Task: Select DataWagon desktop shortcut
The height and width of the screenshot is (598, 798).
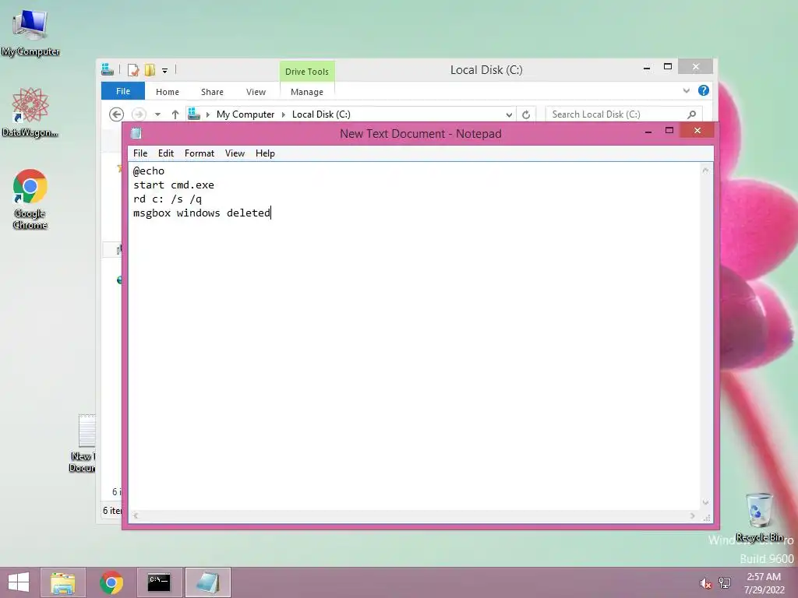Action: pos(30,112)
